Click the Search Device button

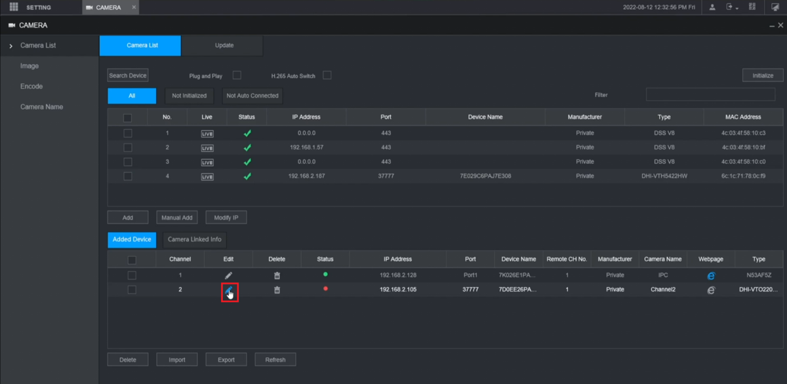coord(128,75)
